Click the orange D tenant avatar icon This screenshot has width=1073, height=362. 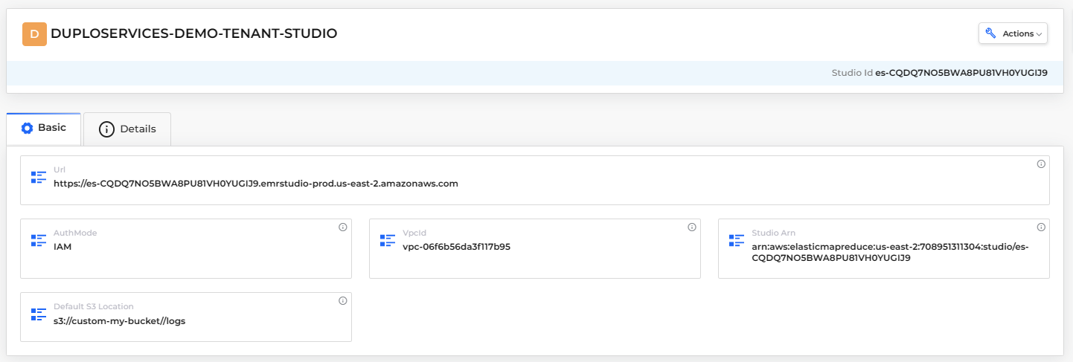34,34
